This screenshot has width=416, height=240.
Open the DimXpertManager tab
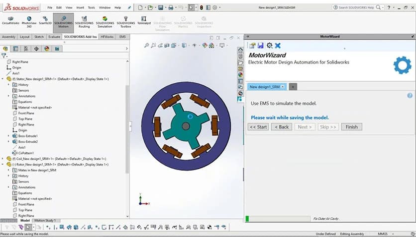click(x=36, y=49)
